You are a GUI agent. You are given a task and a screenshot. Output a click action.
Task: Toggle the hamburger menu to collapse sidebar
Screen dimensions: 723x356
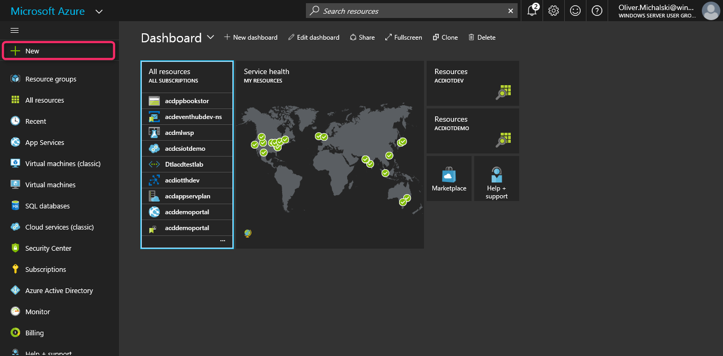tap(15, 30)
